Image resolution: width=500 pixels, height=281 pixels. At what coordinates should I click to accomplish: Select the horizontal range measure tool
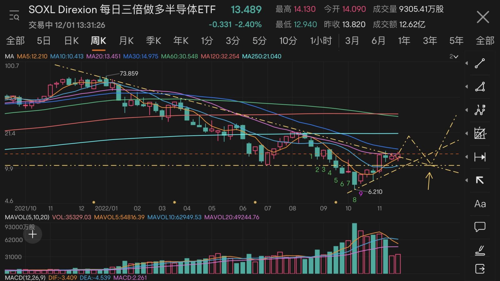(480, 157)
